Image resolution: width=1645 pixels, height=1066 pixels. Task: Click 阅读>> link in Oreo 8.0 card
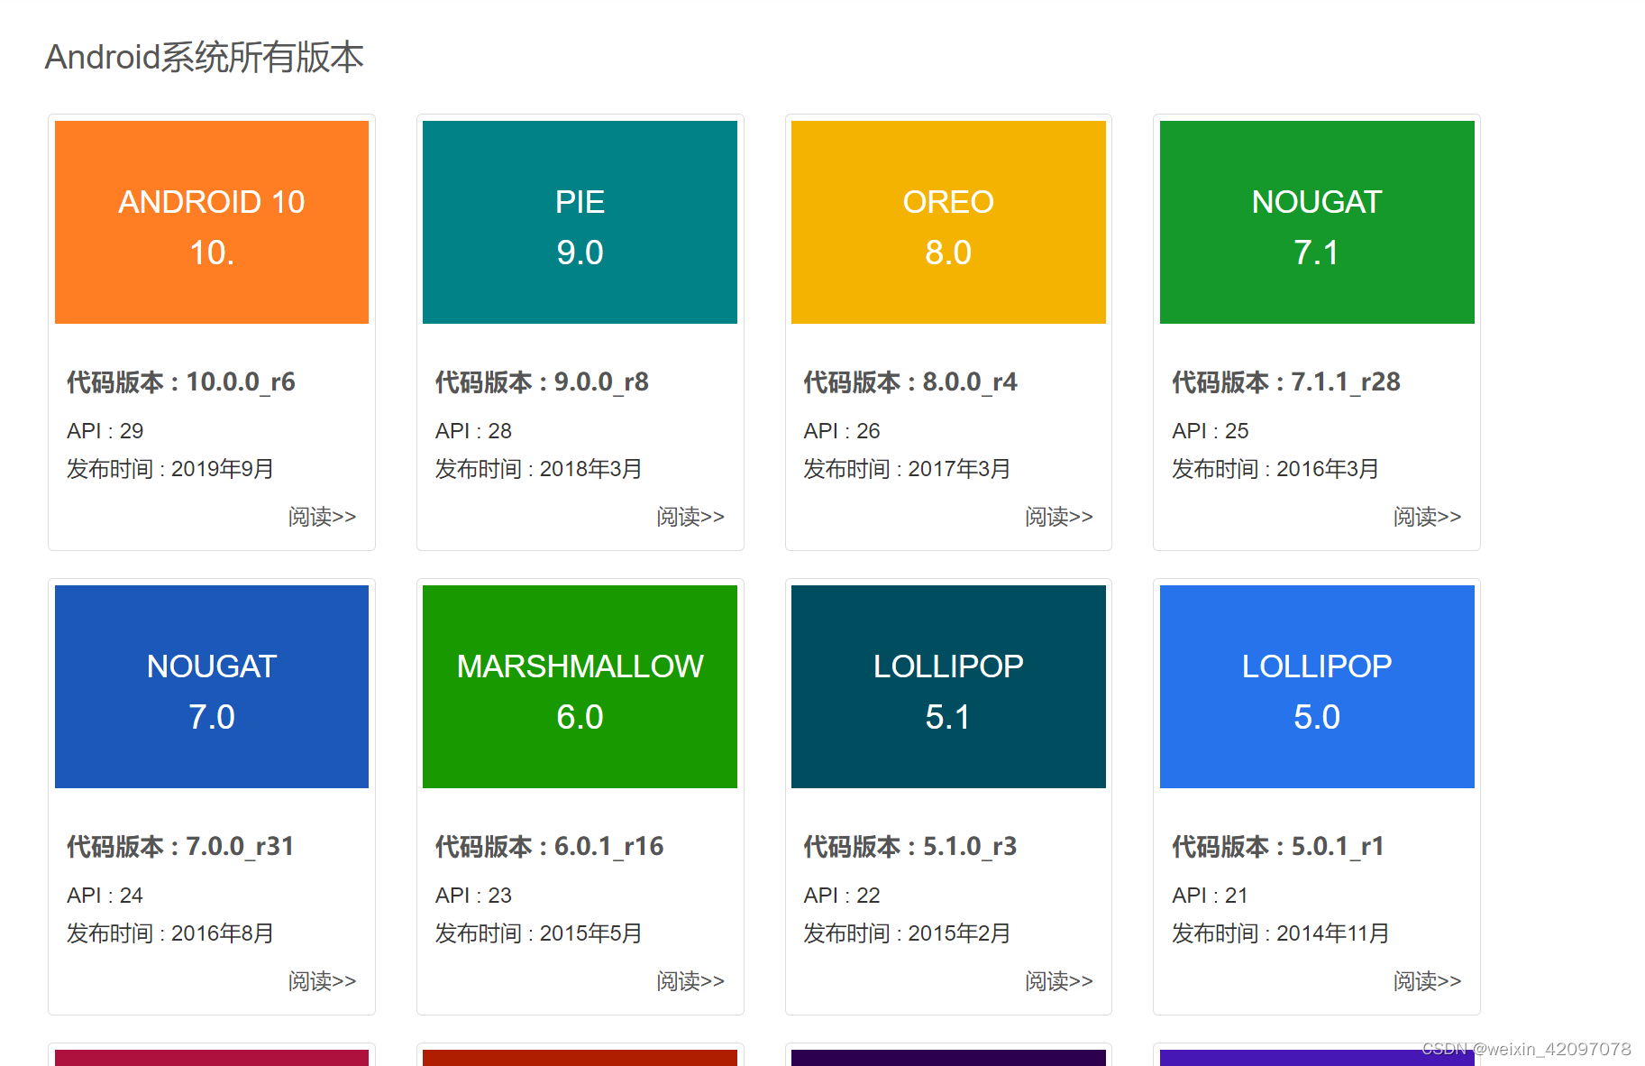click(1059, 517)
